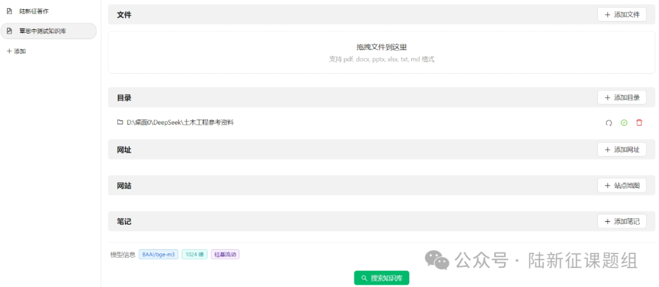
Task: Click the 添加笔记 button
Action: coord(621,222)
